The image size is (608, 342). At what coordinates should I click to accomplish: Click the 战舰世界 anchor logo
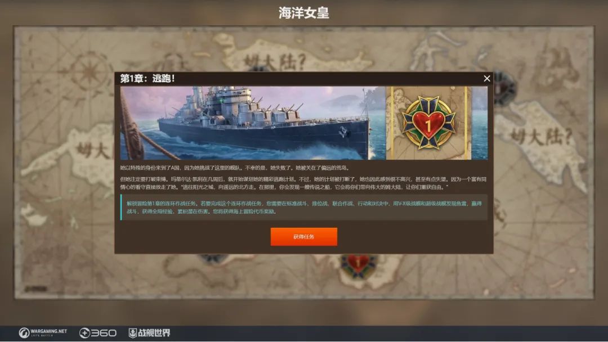tap(149, 332)
